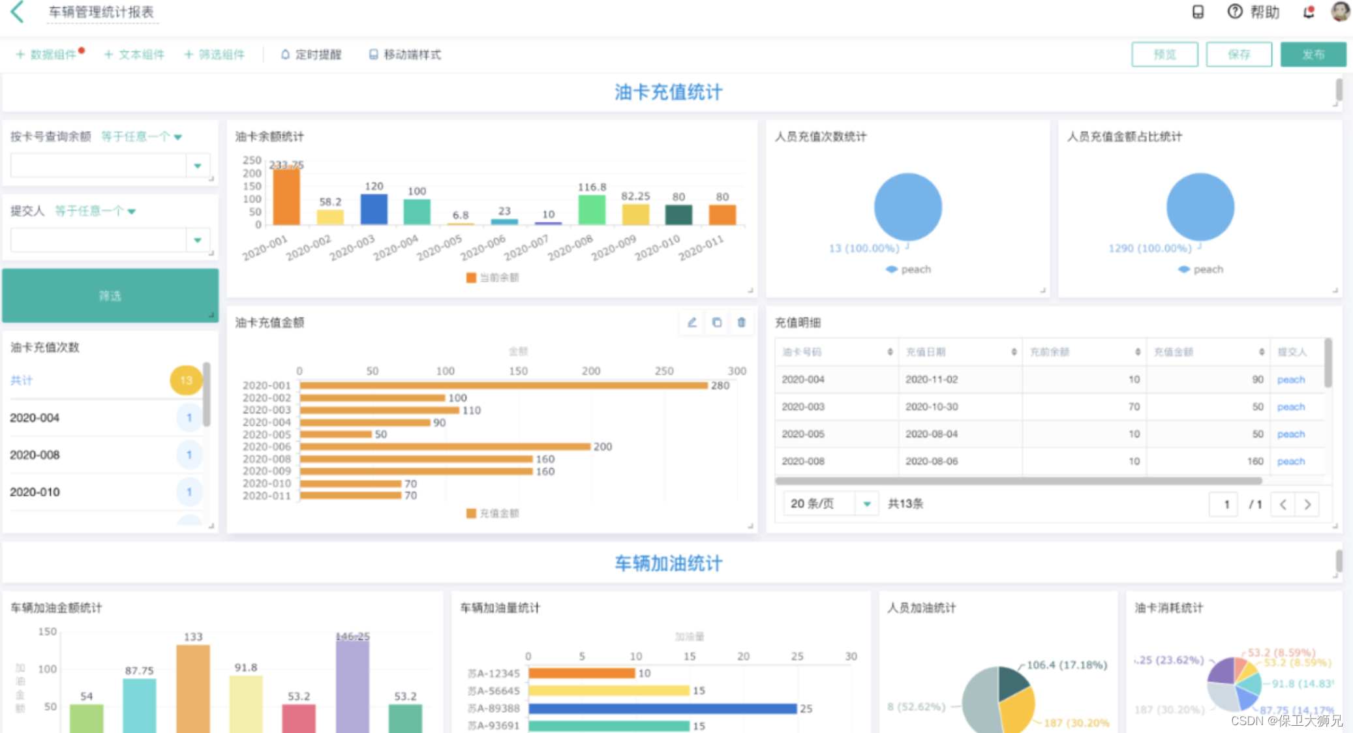
Task: Add a 数据组件 data component
Action: [47, 55]
